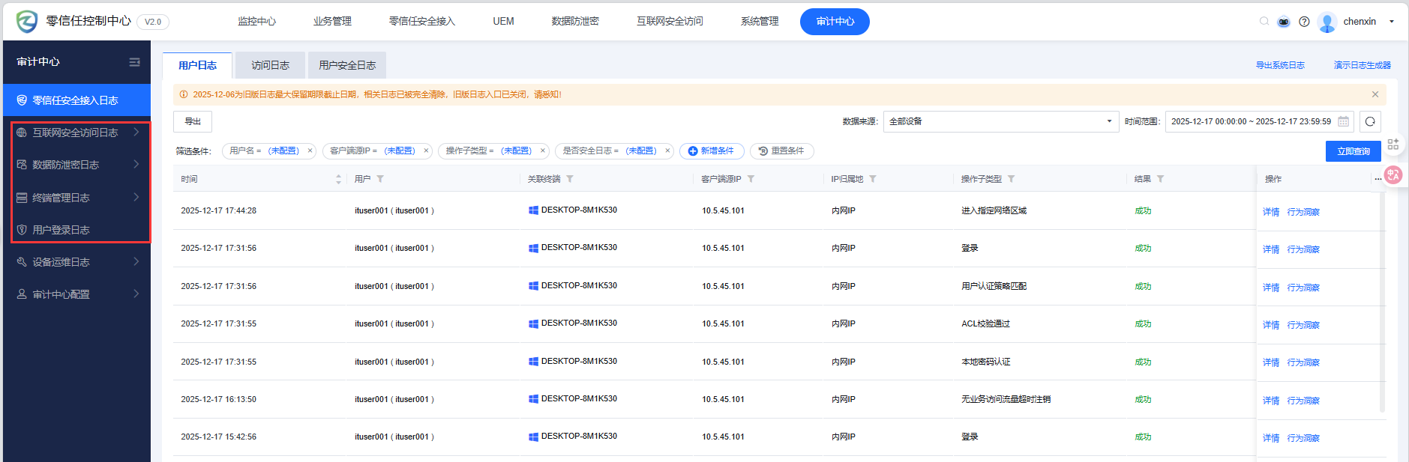Remove the 用户名 filter condition
1409x462 pixels.
(310, 151)
